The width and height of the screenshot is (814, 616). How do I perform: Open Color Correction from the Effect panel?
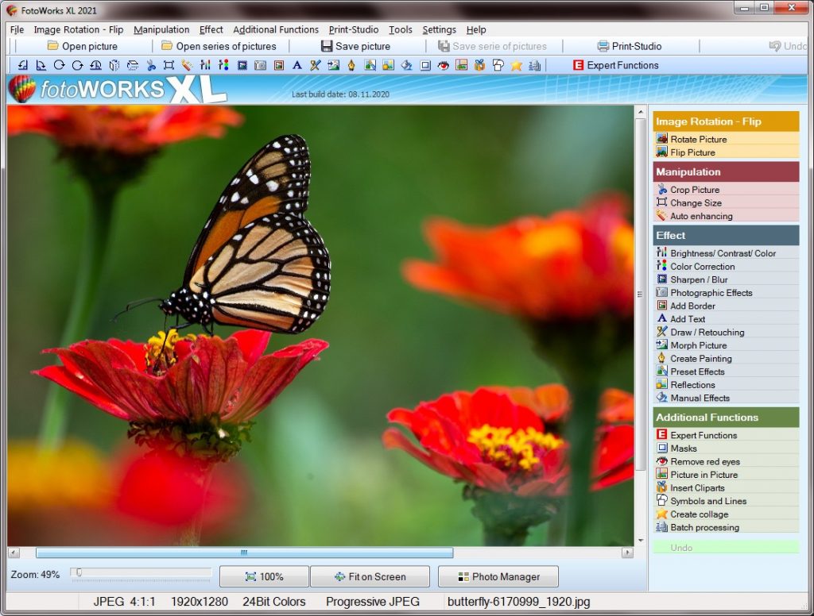coord(700,266)
